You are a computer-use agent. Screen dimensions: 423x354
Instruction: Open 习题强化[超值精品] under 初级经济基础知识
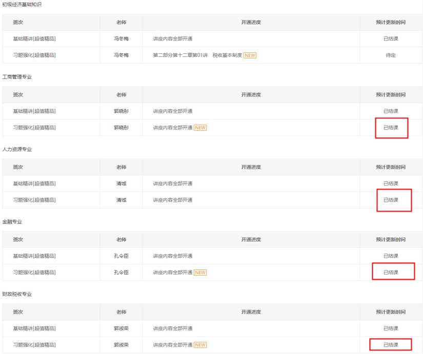[x=34, y=55]
